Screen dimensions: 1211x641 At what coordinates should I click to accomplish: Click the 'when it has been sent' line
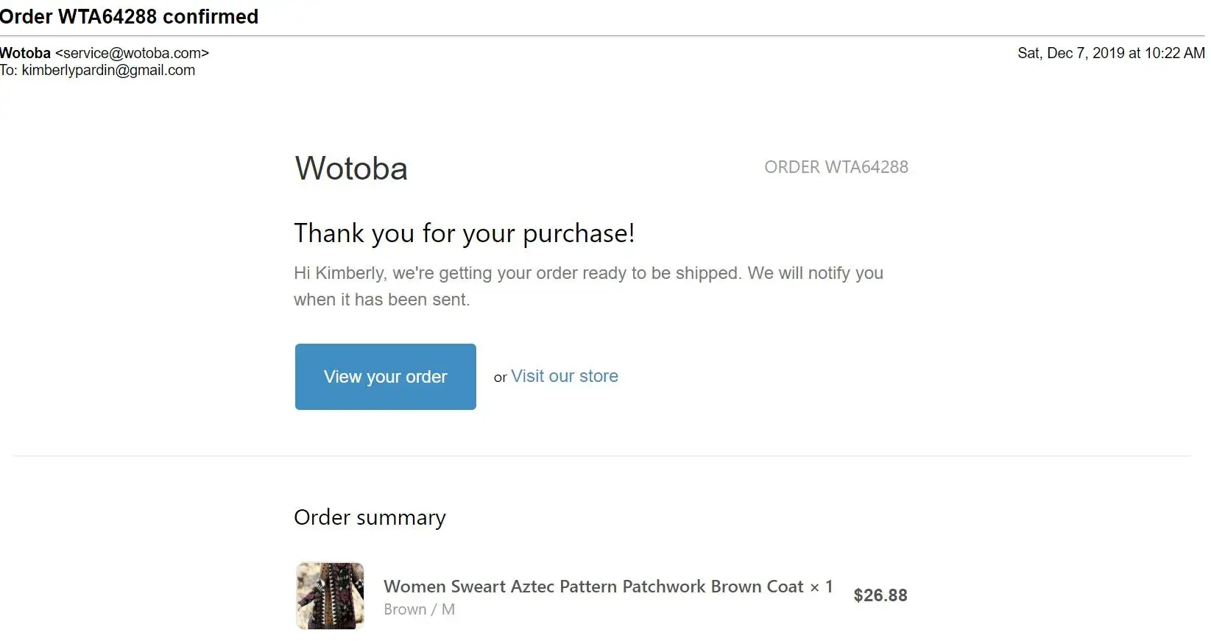381,300
